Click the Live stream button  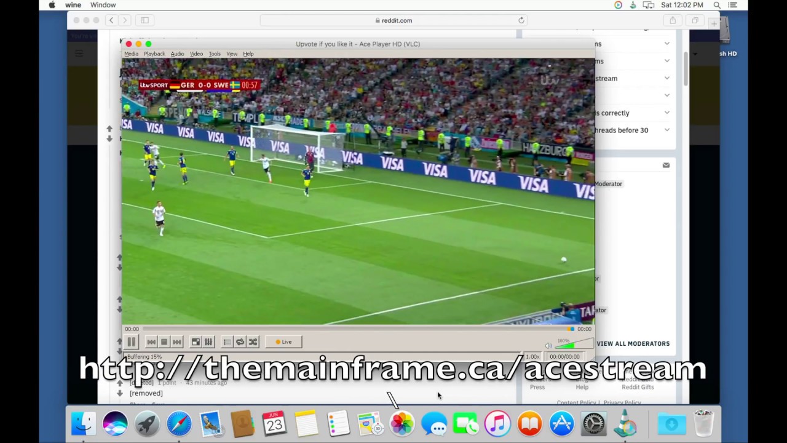(283, 342)
